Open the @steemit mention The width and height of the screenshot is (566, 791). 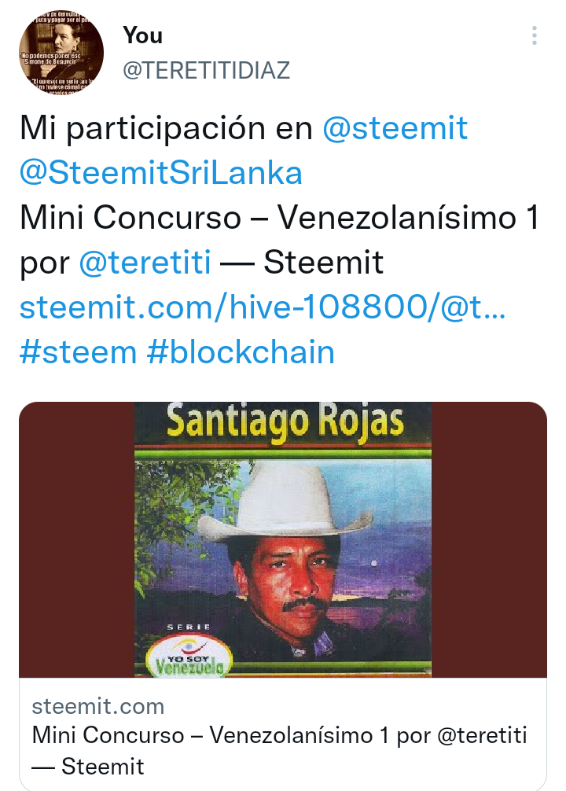[x=395, y=127]
